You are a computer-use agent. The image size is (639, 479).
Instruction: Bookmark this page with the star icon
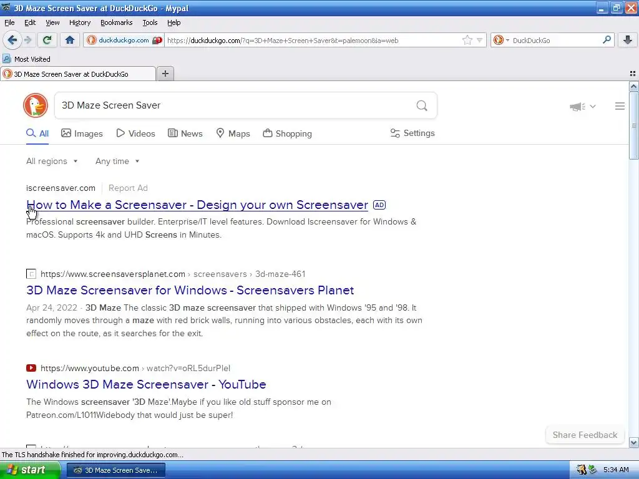click(x=467, y=40)
